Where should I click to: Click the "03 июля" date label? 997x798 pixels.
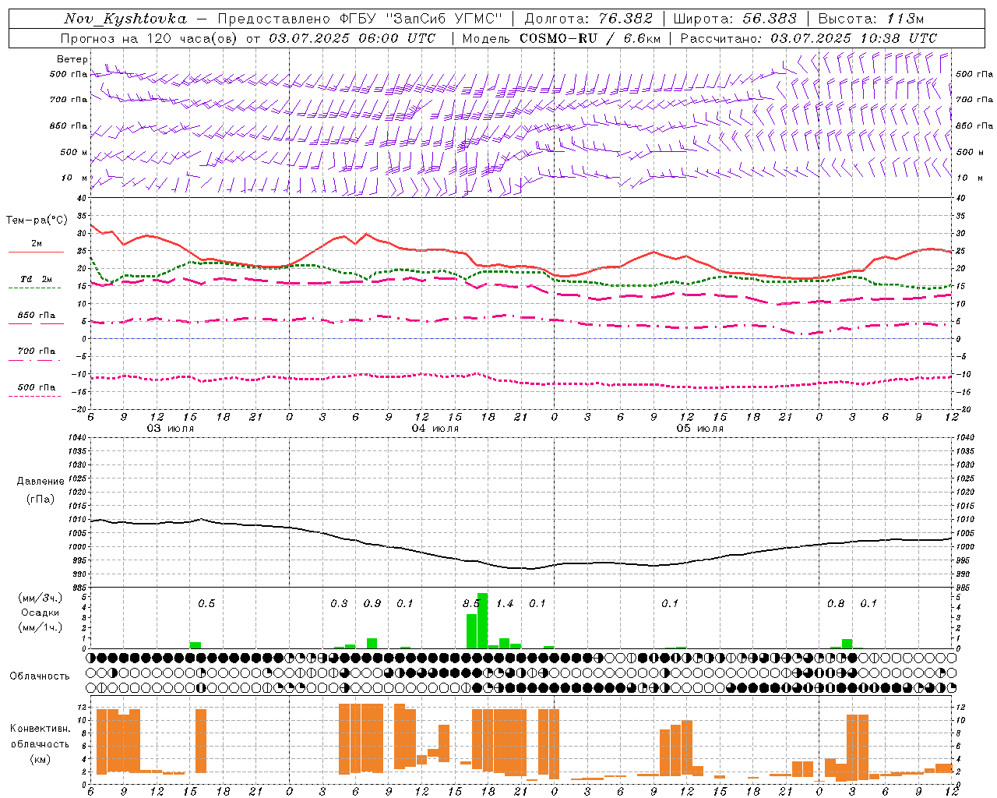coord(171,429)
